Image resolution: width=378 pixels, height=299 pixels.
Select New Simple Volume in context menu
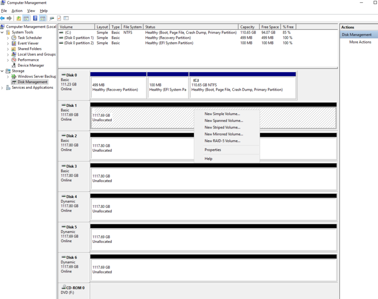click(222, 113)
